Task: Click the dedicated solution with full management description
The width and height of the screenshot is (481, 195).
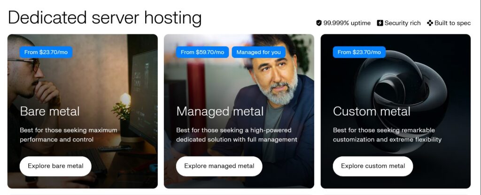Action: click(237, 135)
